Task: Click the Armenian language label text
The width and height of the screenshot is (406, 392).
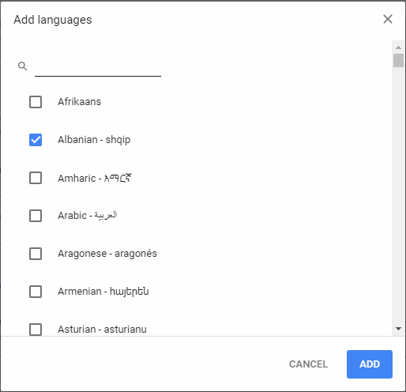Action: click(103, 292)
